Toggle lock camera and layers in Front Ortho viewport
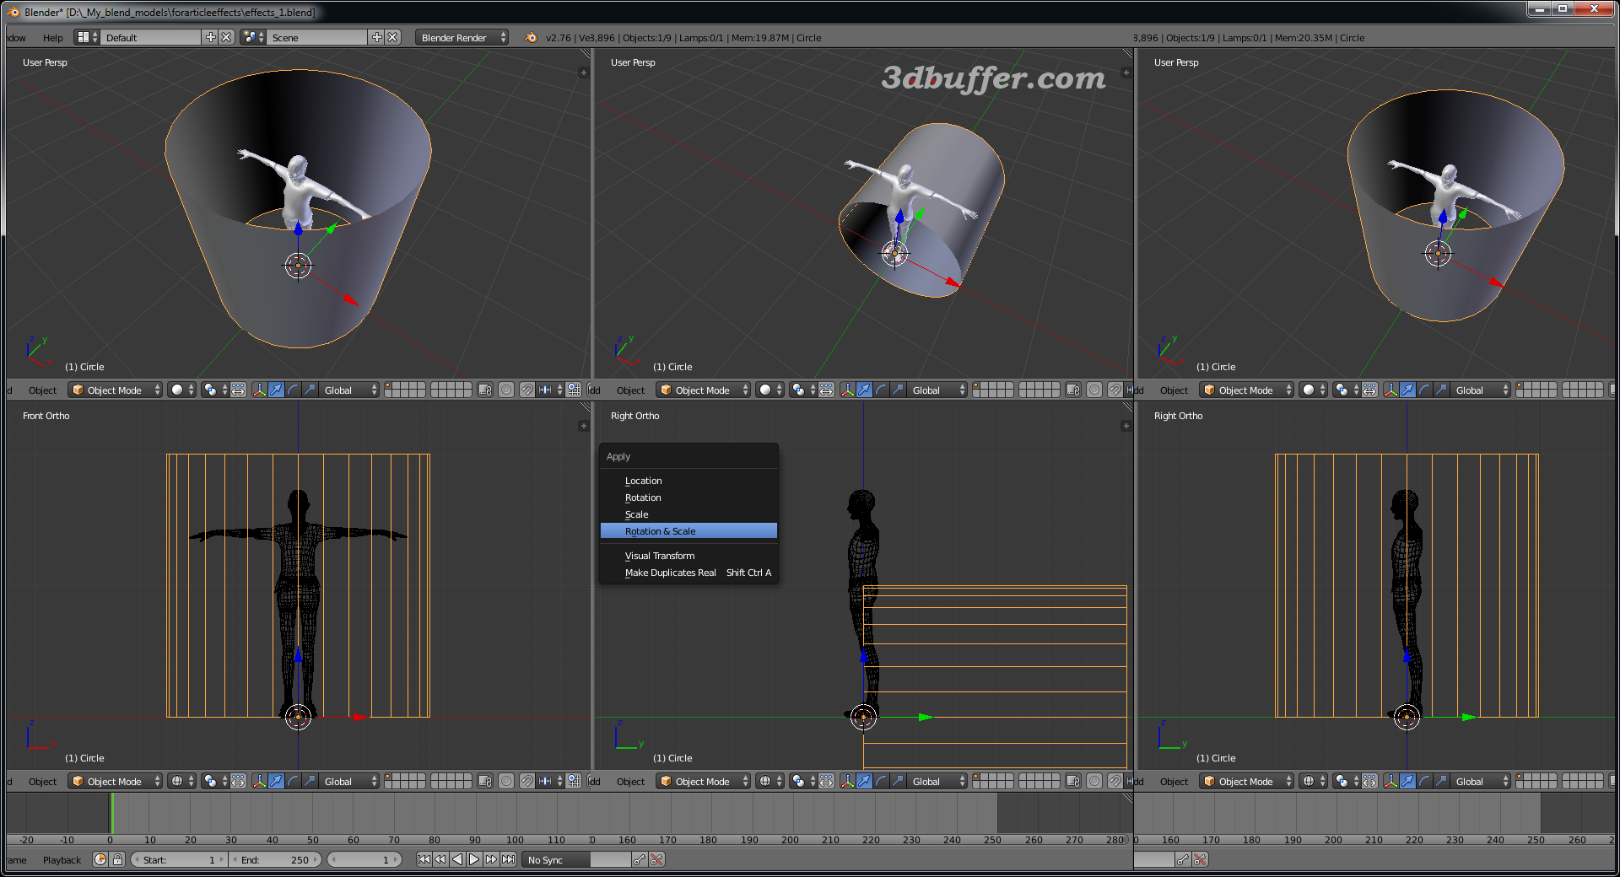This screenshot has width=1620, height=877. pyautogui.click(x=484, y=782)
